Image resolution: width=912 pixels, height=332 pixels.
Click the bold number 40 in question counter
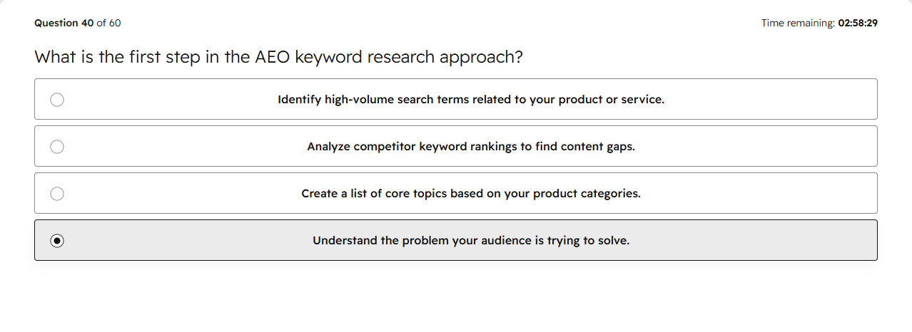click(87, 23)
